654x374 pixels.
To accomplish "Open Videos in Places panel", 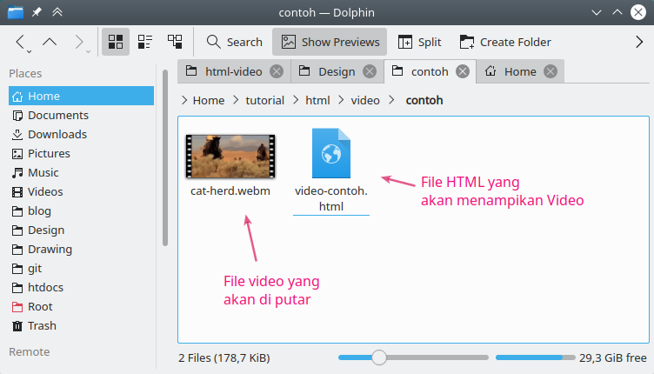I will (82, 192).
